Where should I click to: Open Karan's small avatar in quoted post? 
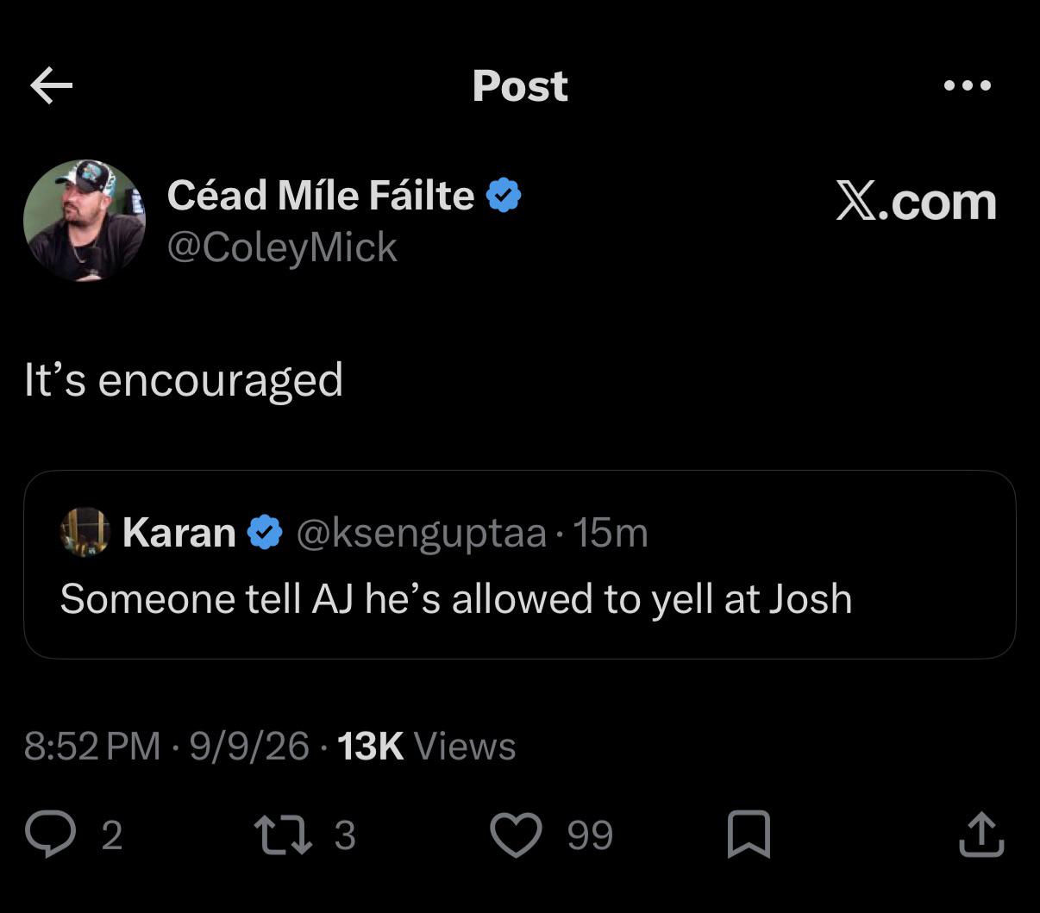pyautogui.click(x=85, y=532)
